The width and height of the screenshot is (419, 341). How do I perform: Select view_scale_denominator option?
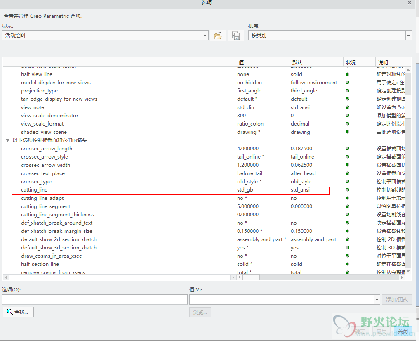(x=50, y=116)
